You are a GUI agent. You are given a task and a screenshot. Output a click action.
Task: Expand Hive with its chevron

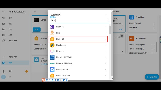105,33
